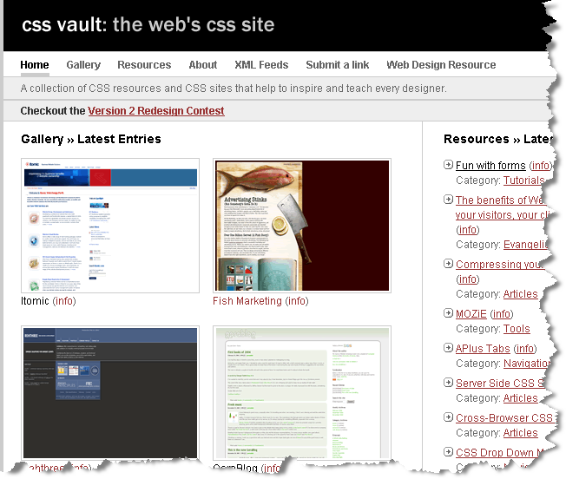The width and height of the screenshot is (566, 479).
Task: Open Articles category under Server Side CSS
Action: [x=521, y=397]
